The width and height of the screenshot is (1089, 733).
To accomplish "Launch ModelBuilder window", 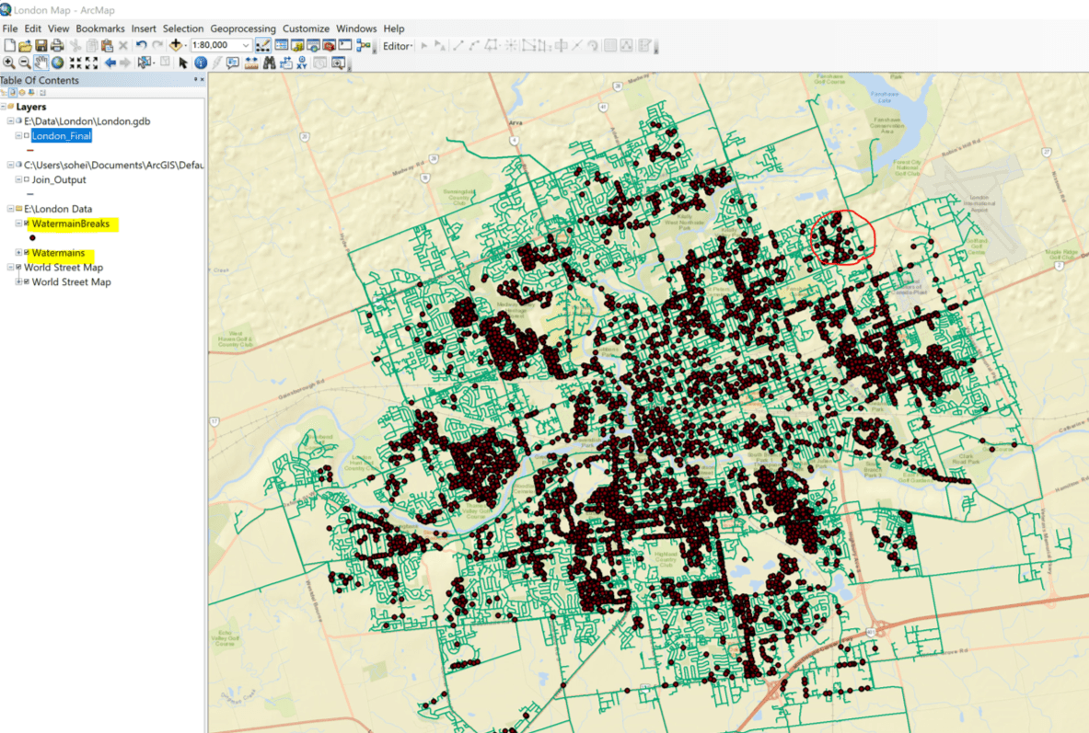I will 364,46.
